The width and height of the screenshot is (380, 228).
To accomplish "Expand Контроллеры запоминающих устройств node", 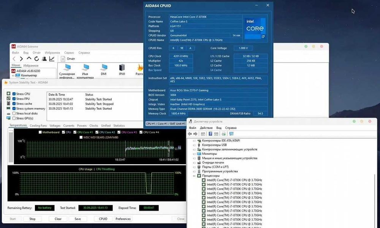I will (x=194, y=149).
